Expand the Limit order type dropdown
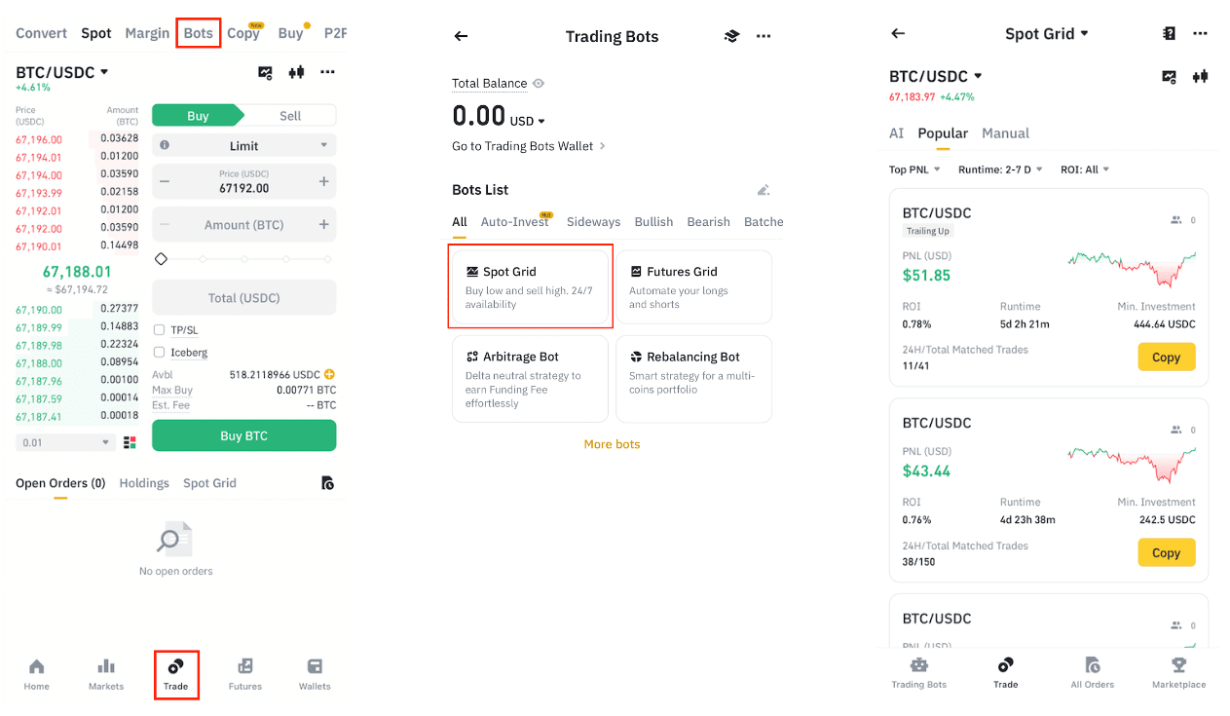Image resolution: width=1230 pixels, height=716 pixels. (244, 145)
